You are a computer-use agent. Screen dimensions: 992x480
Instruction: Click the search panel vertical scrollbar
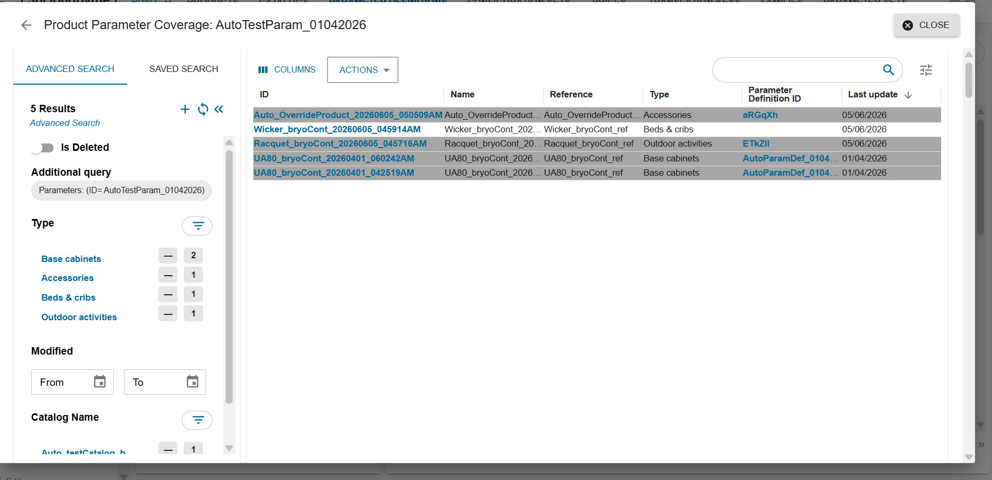click(x=229, y=277)
